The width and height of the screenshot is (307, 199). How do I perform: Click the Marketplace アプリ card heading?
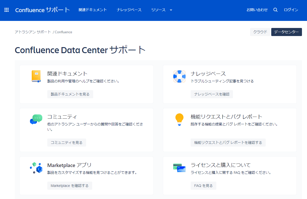70,165
